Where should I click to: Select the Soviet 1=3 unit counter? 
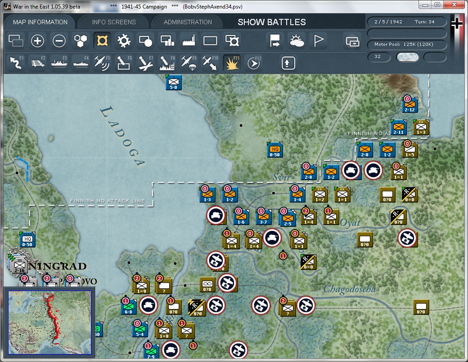tap(421, 127)
